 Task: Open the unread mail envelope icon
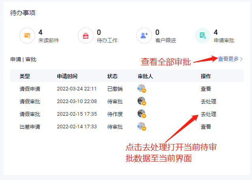[x=27, y=36]
